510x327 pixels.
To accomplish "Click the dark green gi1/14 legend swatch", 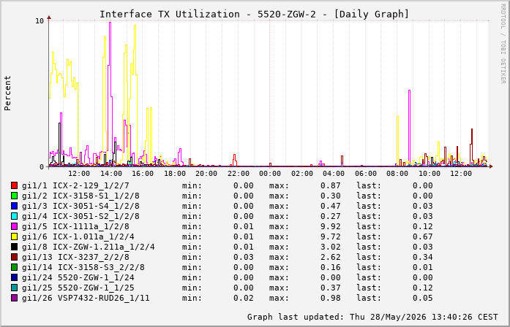I will click(x=14, y=267).
